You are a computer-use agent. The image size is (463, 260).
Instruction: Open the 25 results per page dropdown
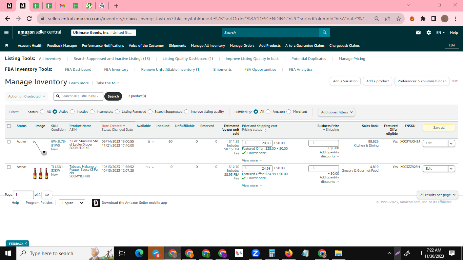438,195
